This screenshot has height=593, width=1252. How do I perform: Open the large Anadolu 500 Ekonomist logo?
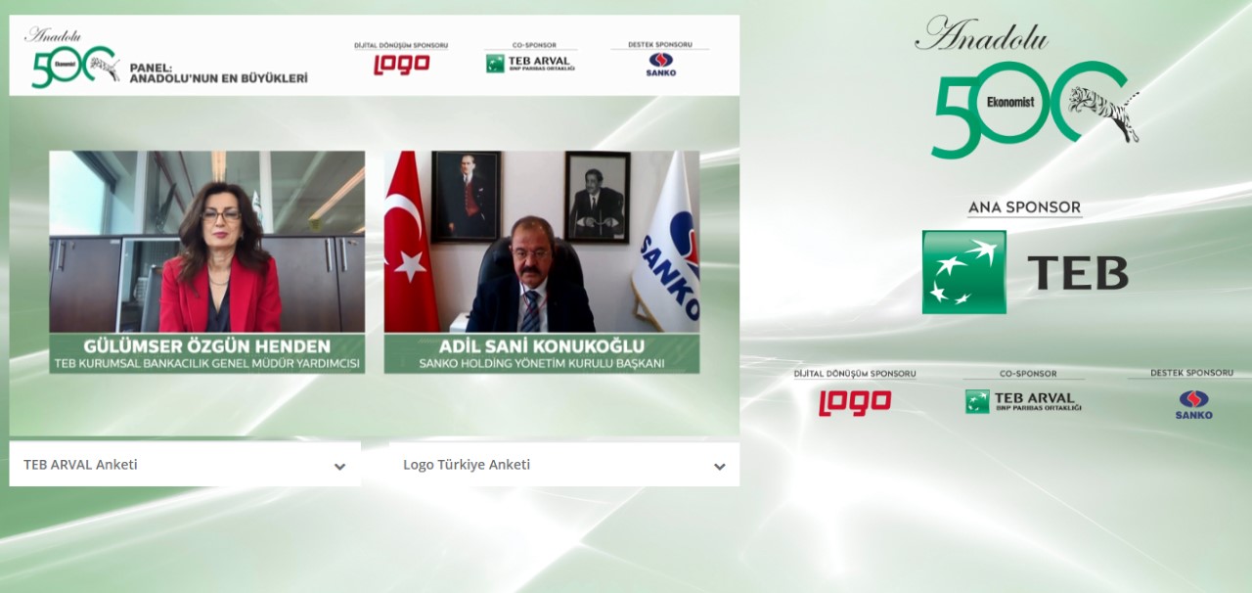point(1027,88)
